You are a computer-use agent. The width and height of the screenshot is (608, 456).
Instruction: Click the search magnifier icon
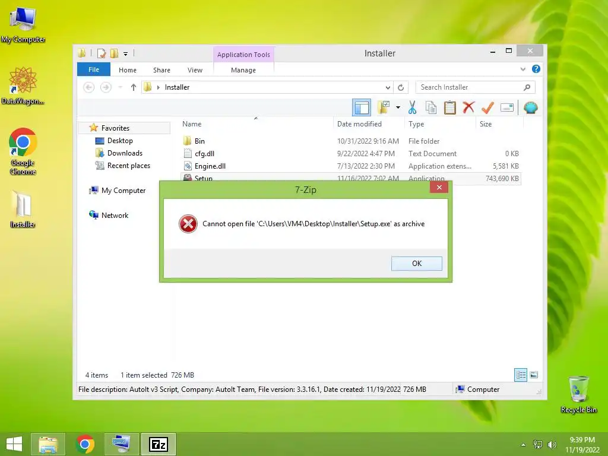click(527, 87)
